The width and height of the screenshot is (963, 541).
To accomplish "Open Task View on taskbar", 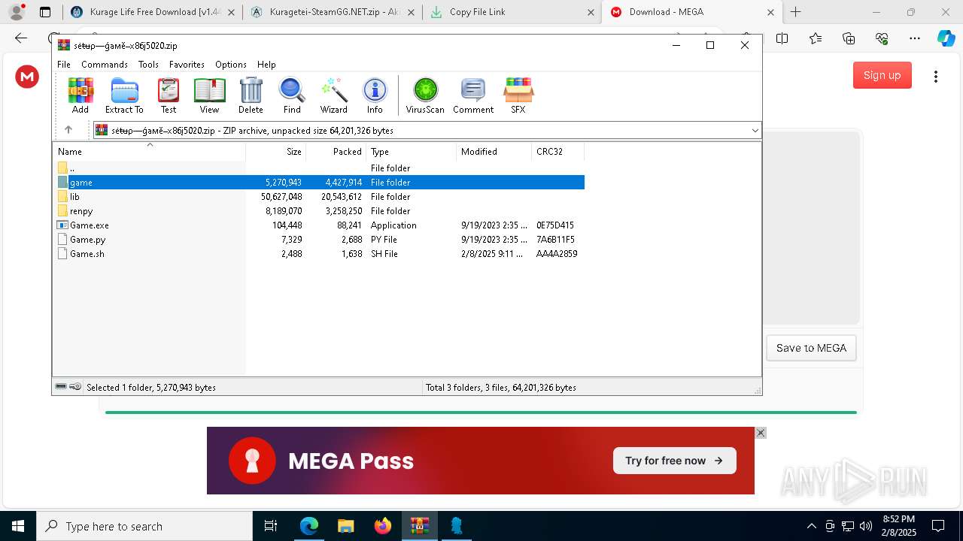I will [x=272, y=526].
